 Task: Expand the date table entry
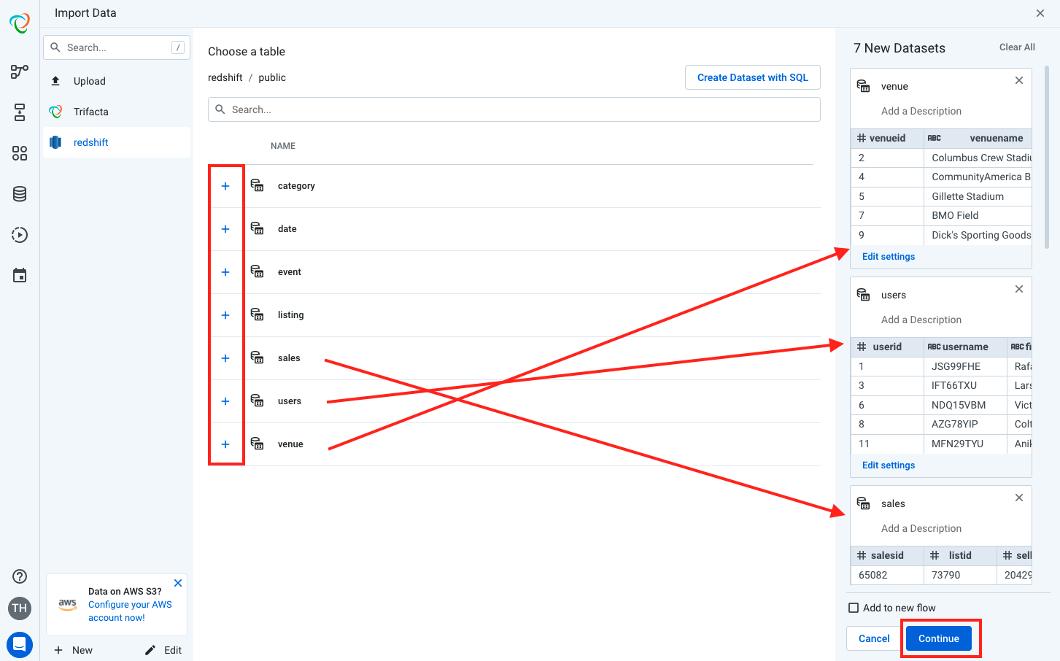(287, 228)
